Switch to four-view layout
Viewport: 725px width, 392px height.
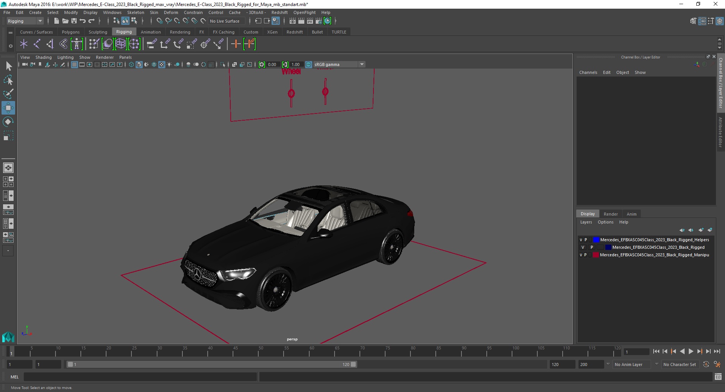pyautogui.click(x=8, y=182)
